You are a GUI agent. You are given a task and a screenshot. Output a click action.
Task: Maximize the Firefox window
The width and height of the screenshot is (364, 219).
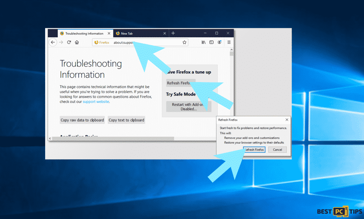coord(217,33)
